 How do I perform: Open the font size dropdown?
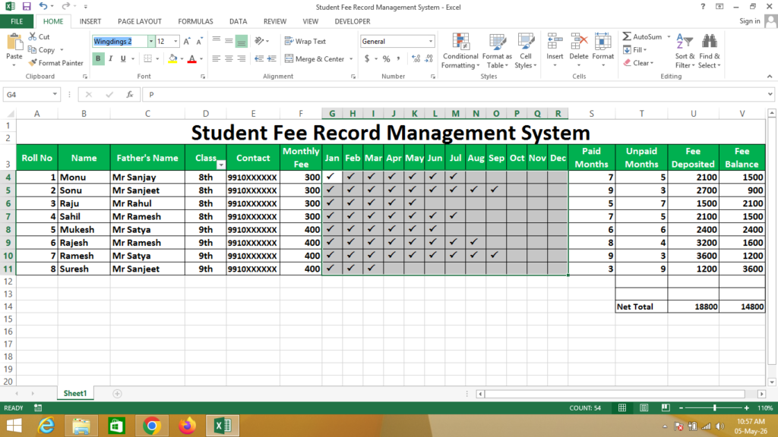[176, 41]
